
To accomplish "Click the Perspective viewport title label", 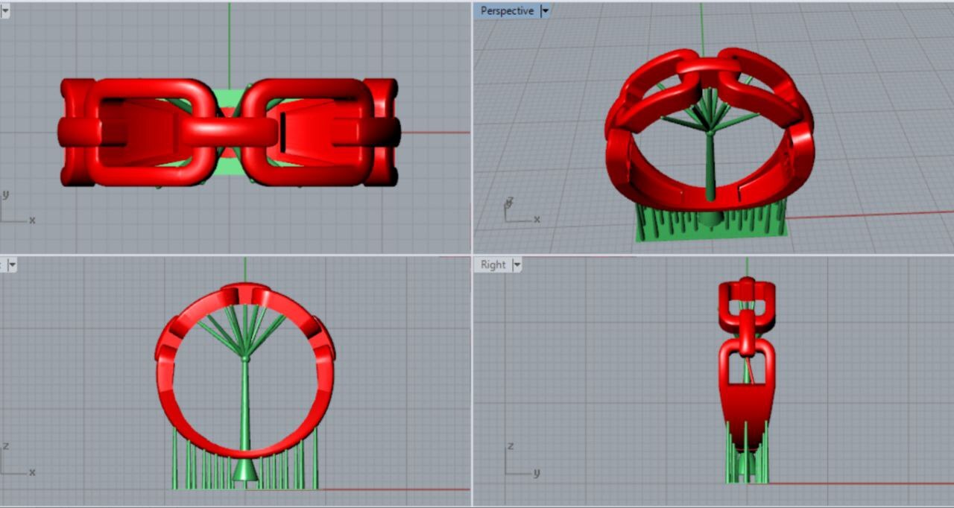I will 507,11.
